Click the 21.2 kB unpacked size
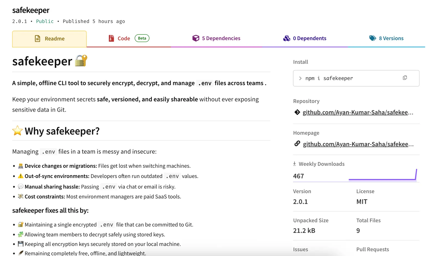Image resolution: width=443 pixels, height=256 pixels. 304,231
